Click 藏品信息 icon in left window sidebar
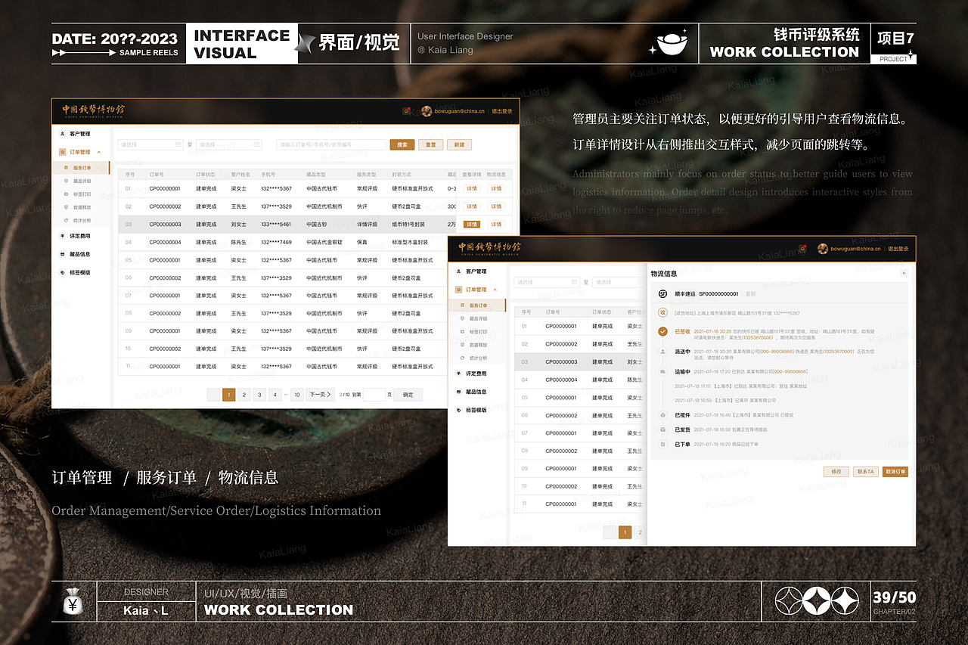Viewport: 968px width, 645px height. [x=62, y=254]
